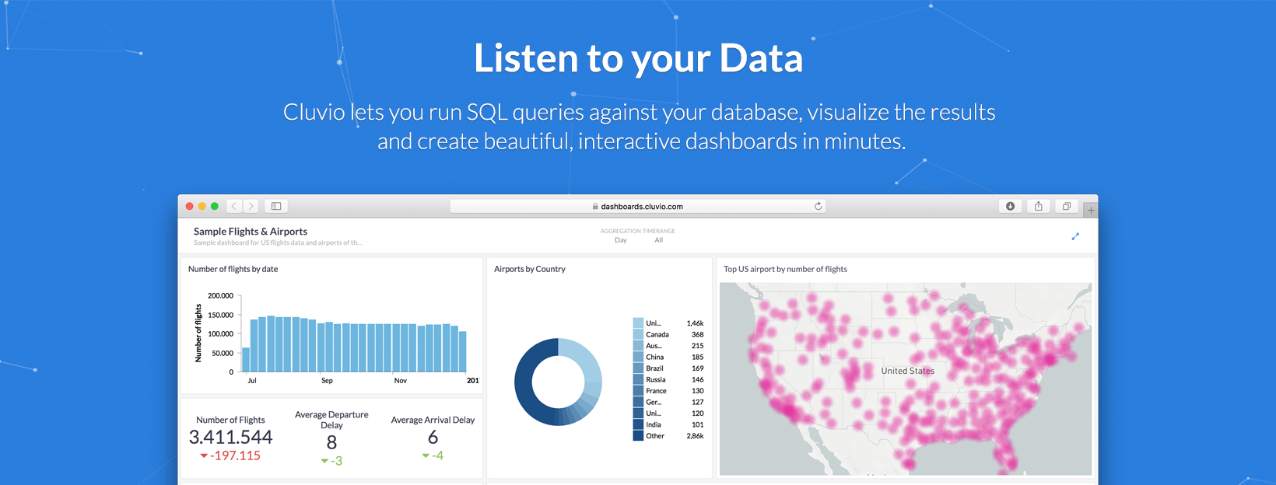Toggle the Safari sidebar button
This screenshot has width=1276, height=485.
276,206
